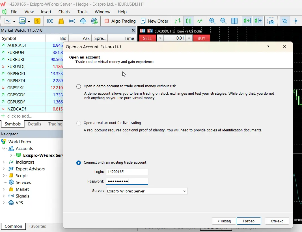Select the crosshair cursor tool
302x232 pixels.
tap(296, 21)
